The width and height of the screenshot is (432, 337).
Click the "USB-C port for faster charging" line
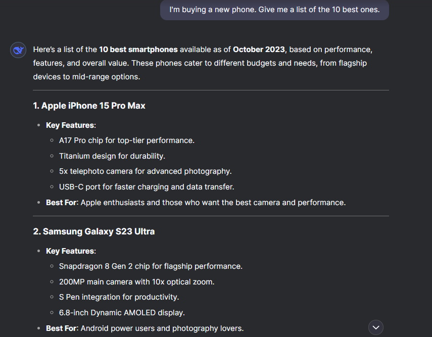click(147, 187)
